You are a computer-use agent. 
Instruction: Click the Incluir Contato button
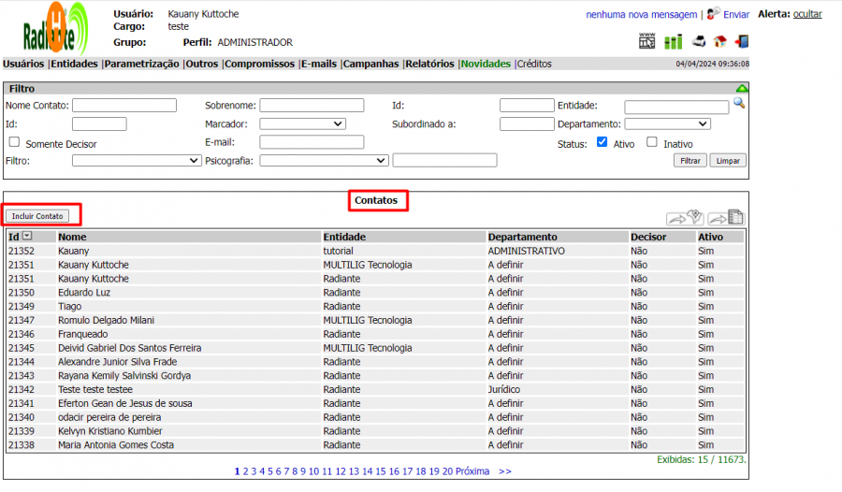coord(37,216)
